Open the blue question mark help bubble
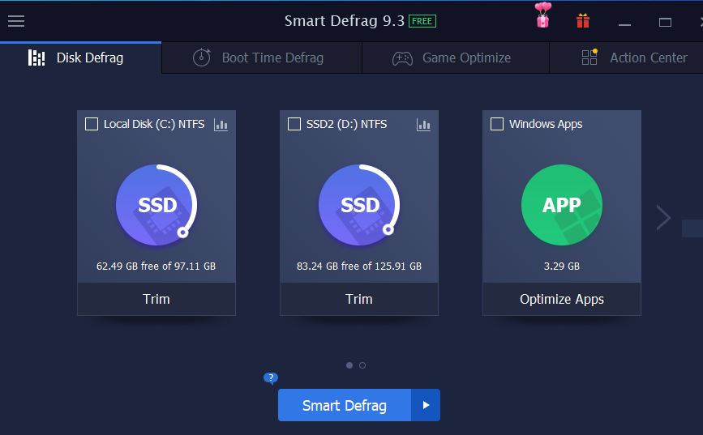Viewport: 703px width, 435px height. (271, 378)
